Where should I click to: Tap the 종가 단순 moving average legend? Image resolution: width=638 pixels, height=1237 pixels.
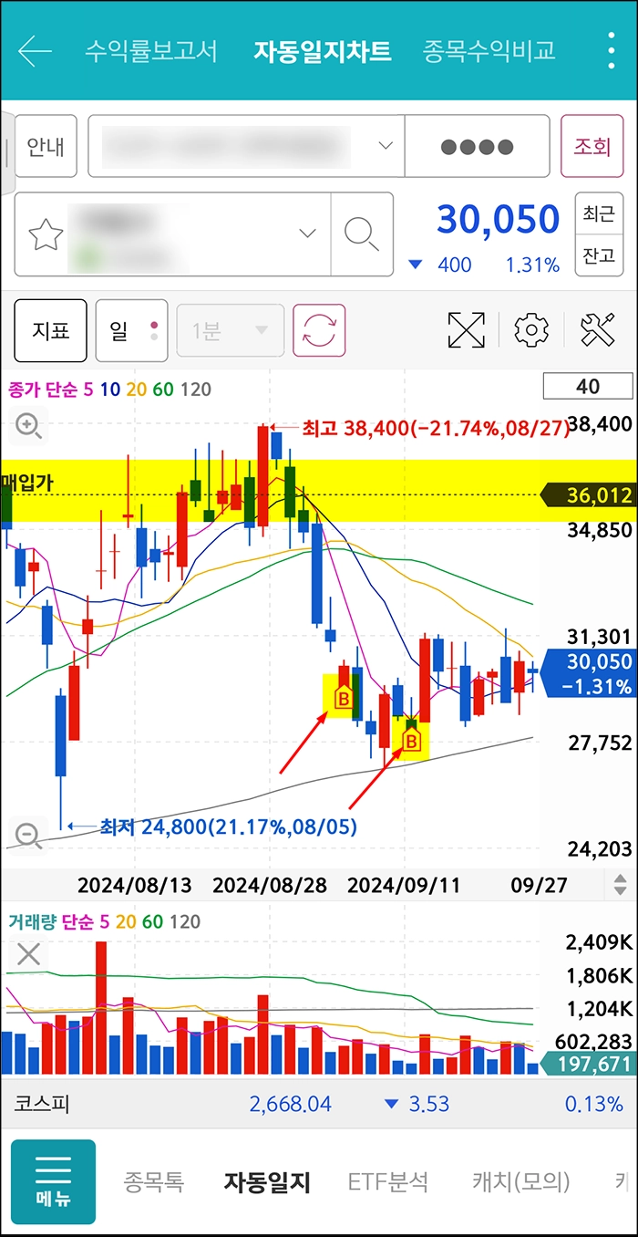point(109,390)
